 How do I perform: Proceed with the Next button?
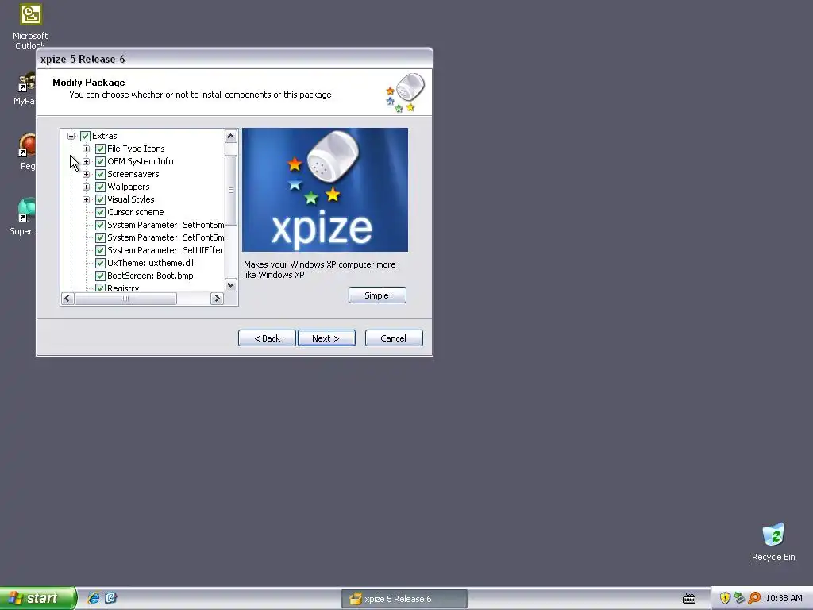tap(326, 338)
